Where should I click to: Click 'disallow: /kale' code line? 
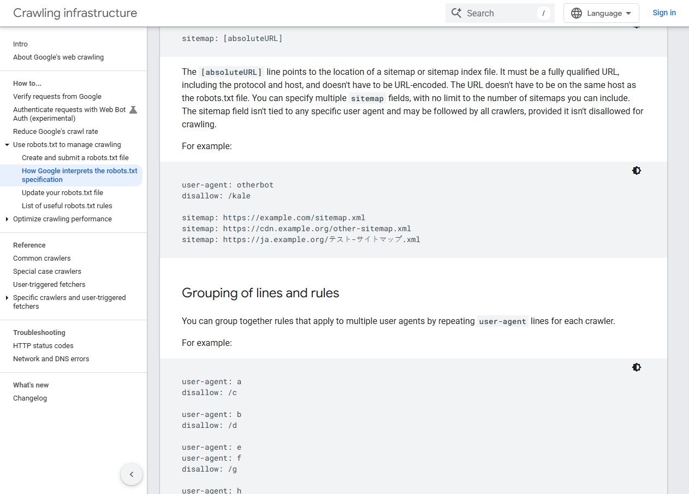coord(216,196)
